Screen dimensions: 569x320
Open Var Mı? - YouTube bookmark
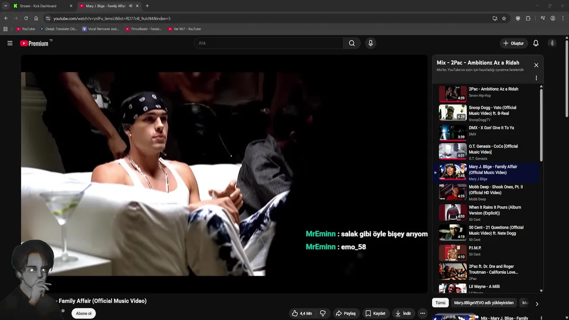coord(184,29)
